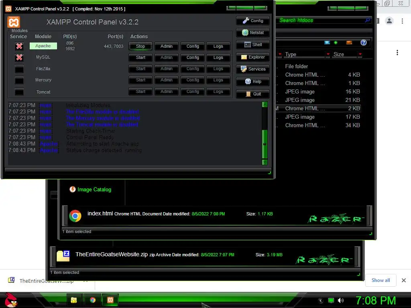Select the 16 KB JPEG image row
Image resolution: width=411 pixels, height=308 pixels.
(x=319, y=92)
